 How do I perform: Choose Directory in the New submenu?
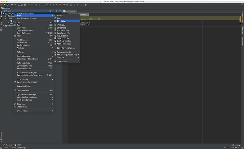point(67,21)
